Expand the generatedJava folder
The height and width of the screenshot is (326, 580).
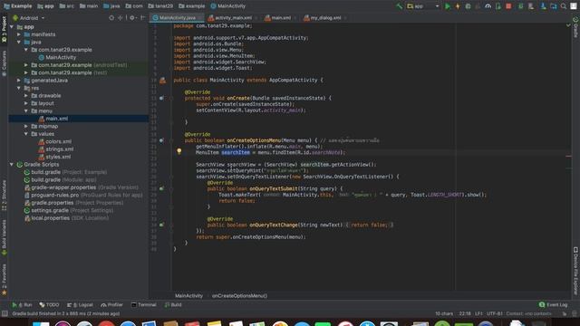click(19, 81)
